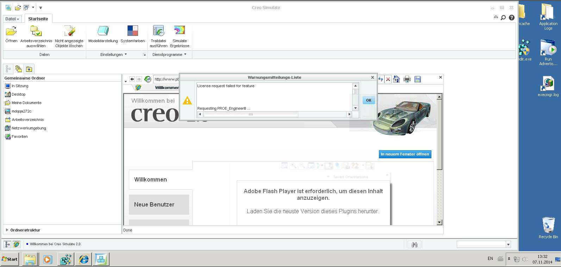This screenshot has width=561, height=267.
Task: Select In Sitzung folder
Action: 17,86
